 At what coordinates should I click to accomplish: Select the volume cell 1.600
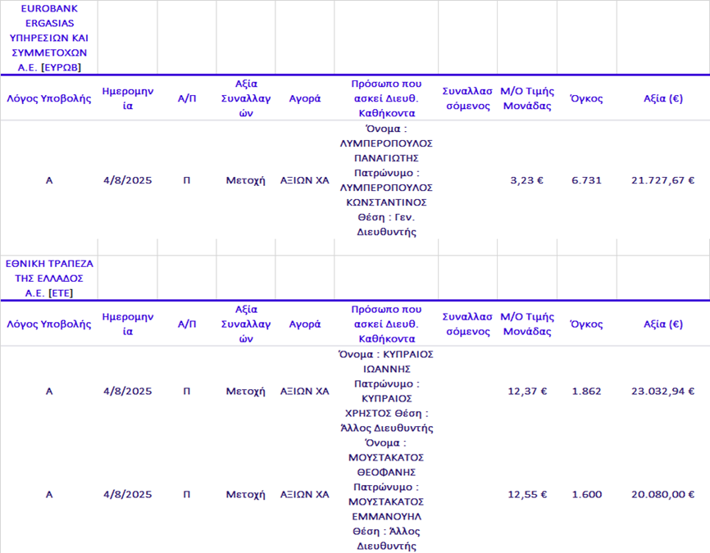pyautogui.click(x=586, y=494)
